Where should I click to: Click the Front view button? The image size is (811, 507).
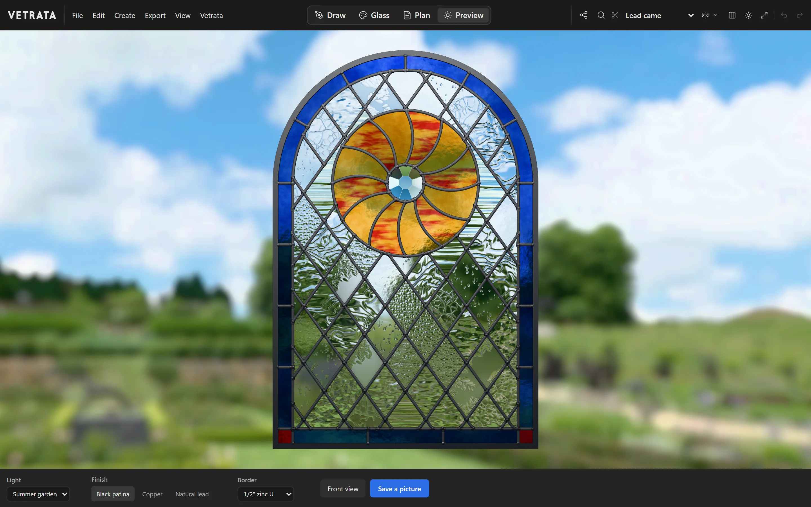pos(343,489)
